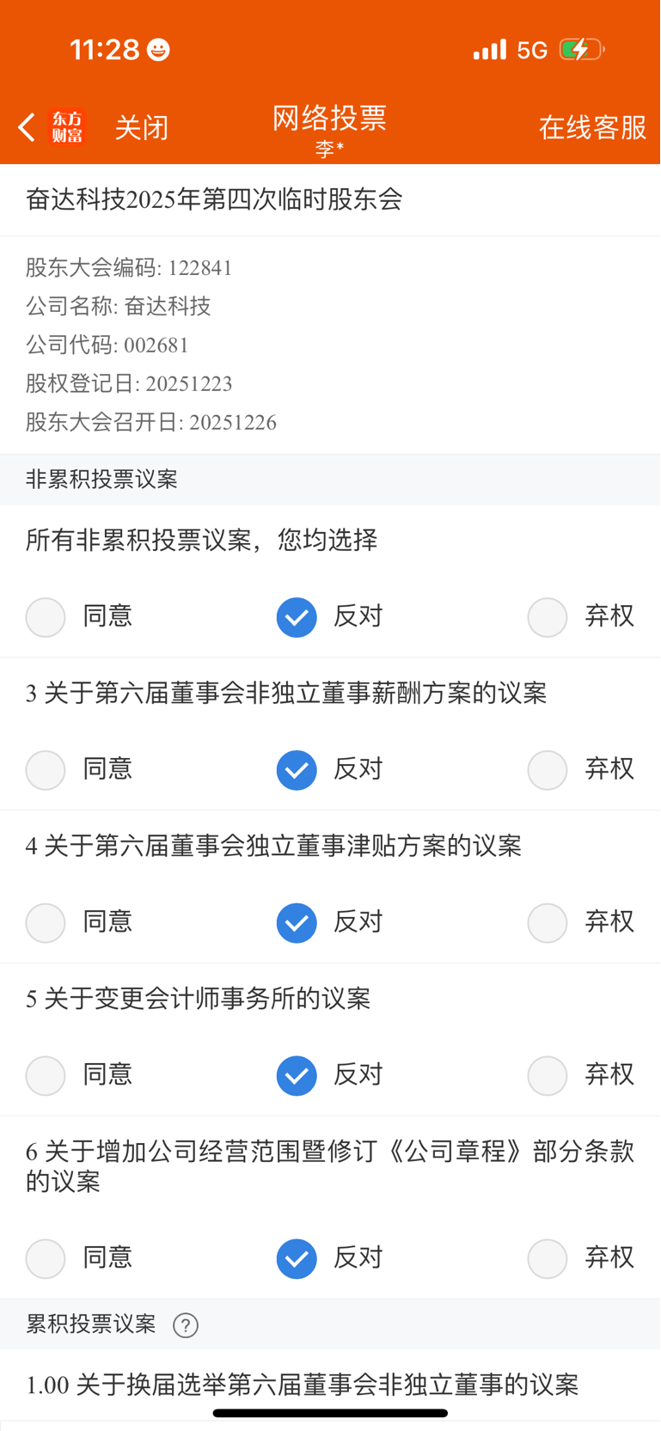Screen dimensions: 661x1431
Task: Open help icon beside 累积投票议案
Action: click(186, 1325)
